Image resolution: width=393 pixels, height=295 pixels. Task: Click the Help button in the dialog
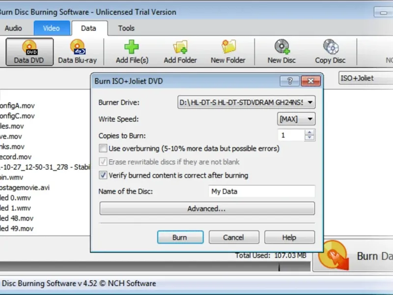click(x=289, y=237)
